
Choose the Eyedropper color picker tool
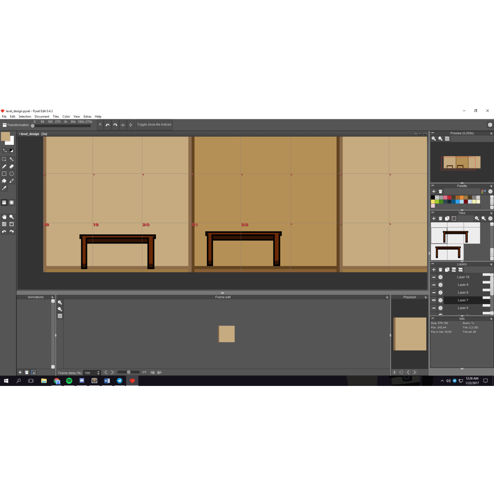point(4,188)
